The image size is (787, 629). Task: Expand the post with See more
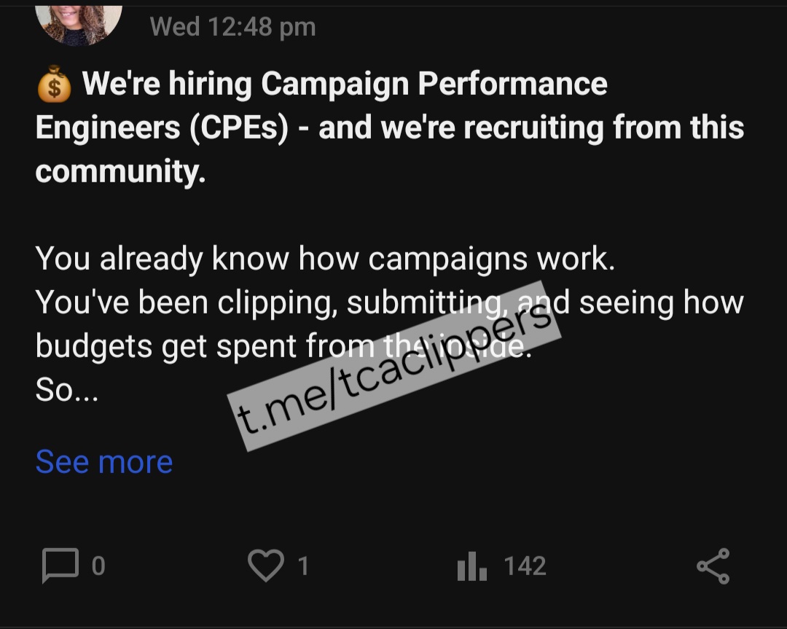(104, 461)
